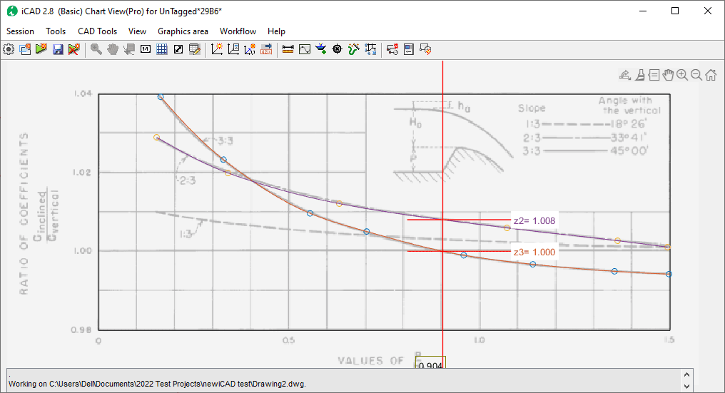The width and height of the screenshot is (725, 393).
Task: Click the save (floppy disk) toolbar icon
Action: [x=58, y=49]
